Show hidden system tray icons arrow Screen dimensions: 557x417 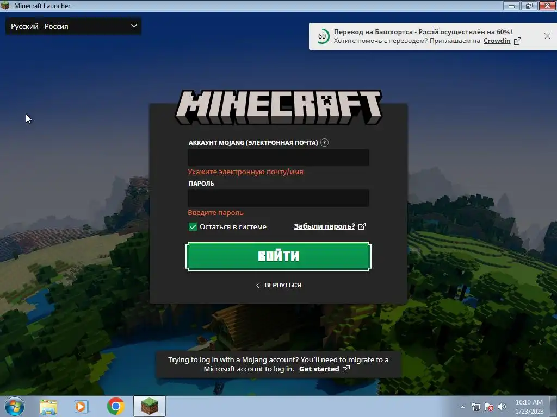462,407
